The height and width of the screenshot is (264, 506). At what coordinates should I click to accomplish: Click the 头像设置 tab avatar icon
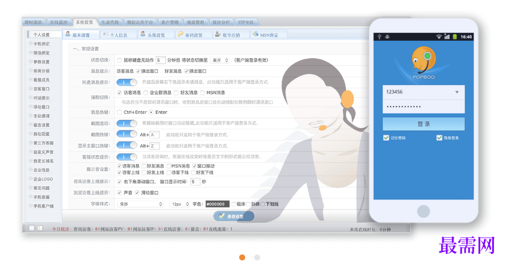pos(143,34)
